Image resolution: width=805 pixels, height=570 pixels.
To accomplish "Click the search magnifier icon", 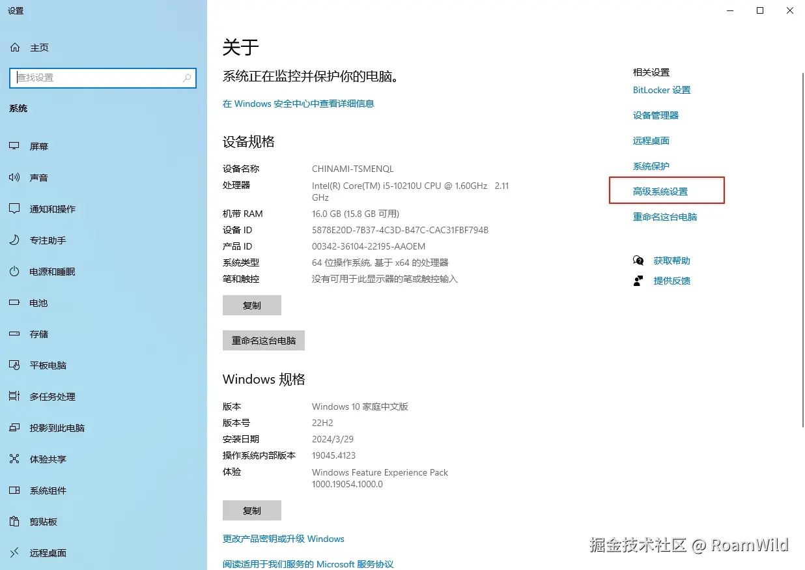I will [x=187, y=78].
